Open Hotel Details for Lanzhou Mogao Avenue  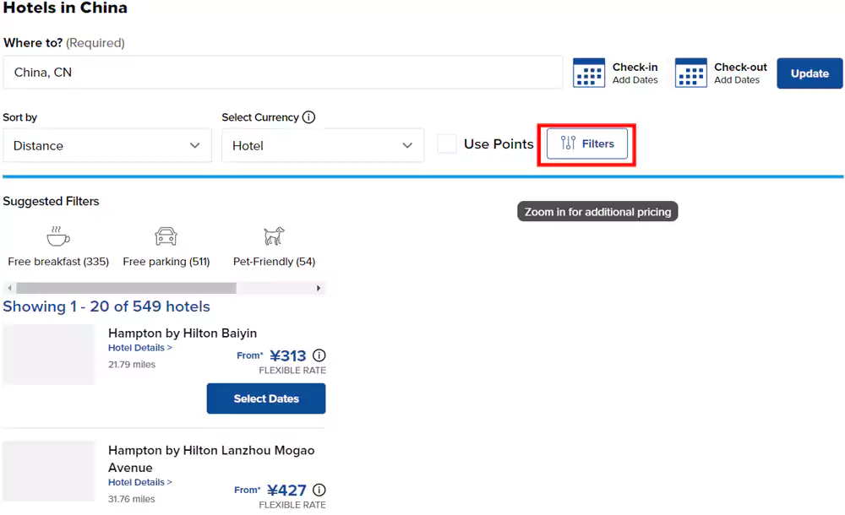pos(139,482)
